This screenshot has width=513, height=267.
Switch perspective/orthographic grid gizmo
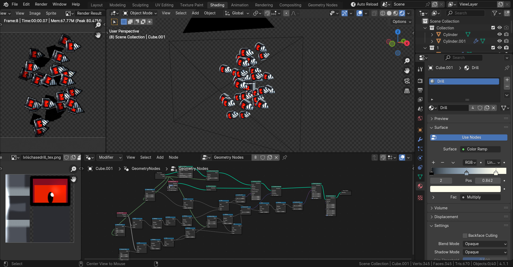coord(407,91)
